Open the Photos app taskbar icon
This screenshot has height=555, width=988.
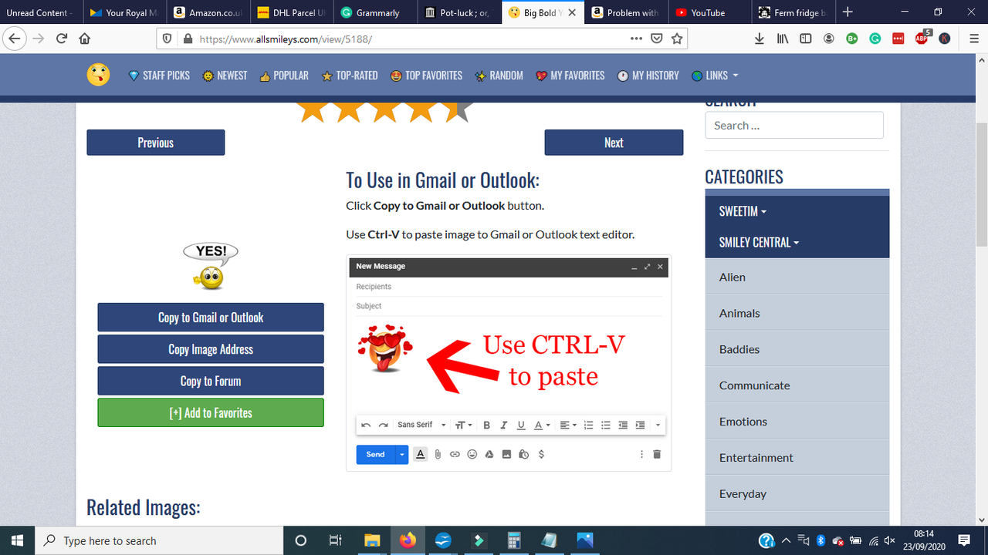click(x=584, y=540)
